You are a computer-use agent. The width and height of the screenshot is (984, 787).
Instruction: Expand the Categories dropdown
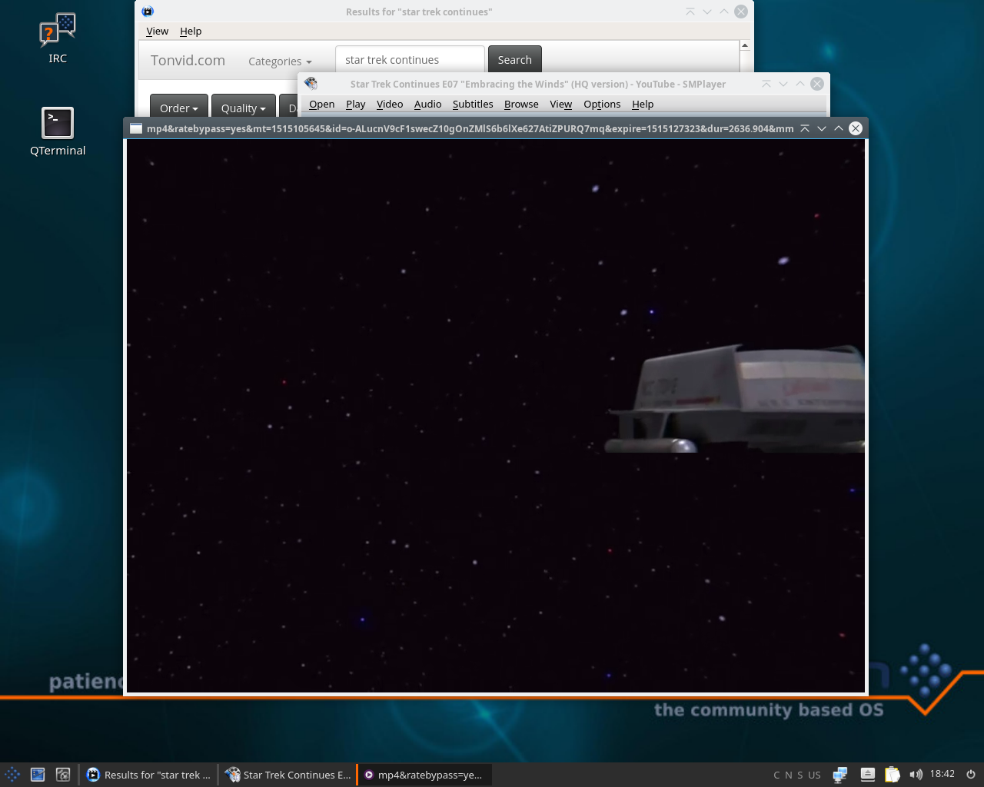click(280, 61)
